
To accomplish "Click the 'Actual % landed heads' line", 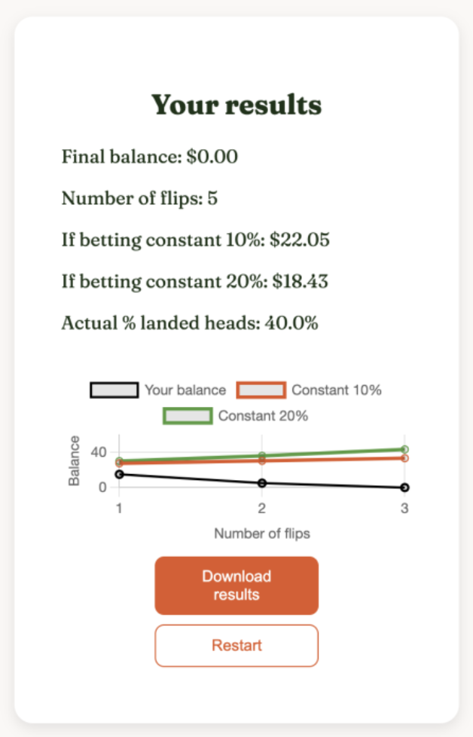I will coord(190,323).
